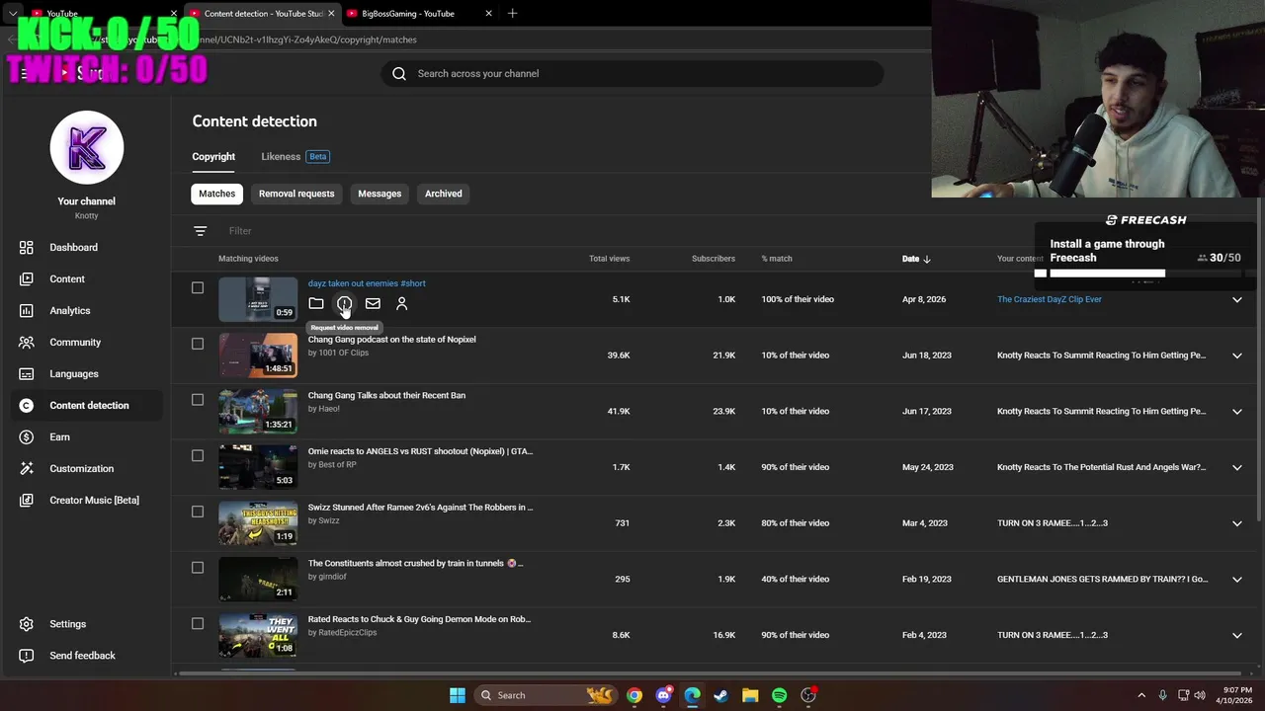The image size is (1265, 711).
Task: Click the volume icon in the system tray
Action: pos(1198,695)
